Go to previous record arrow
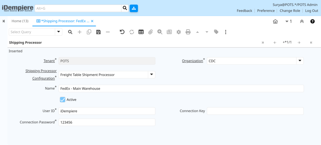 click(x=275, y=43)
